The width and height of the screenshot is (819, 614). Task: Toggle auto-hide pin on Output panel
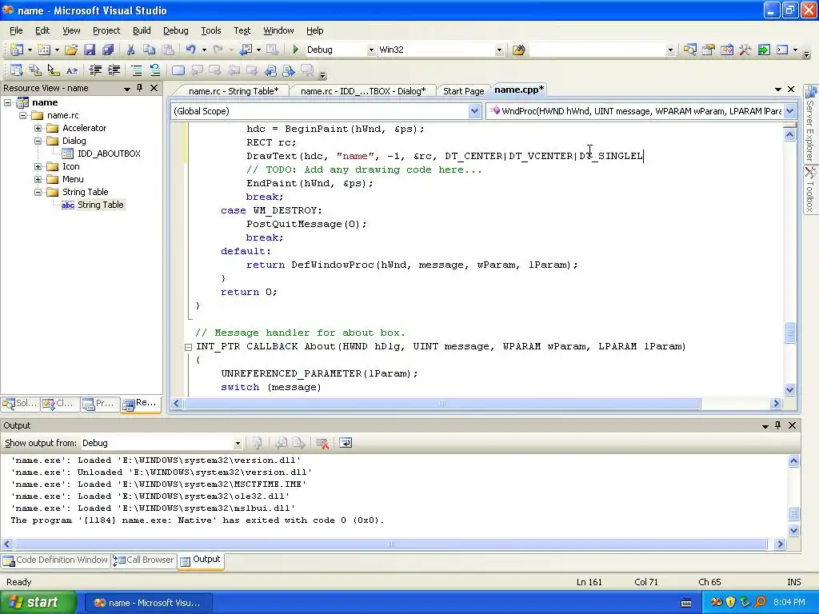click(777, 425)
